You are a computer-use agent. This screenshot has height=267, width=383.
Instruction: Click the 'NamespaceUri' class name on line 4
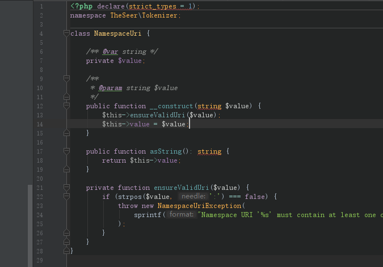[x=117, y=33]
